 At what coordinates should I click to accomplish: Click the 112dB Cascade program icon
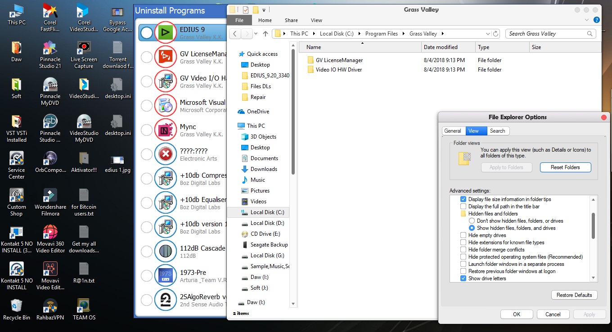166,251
